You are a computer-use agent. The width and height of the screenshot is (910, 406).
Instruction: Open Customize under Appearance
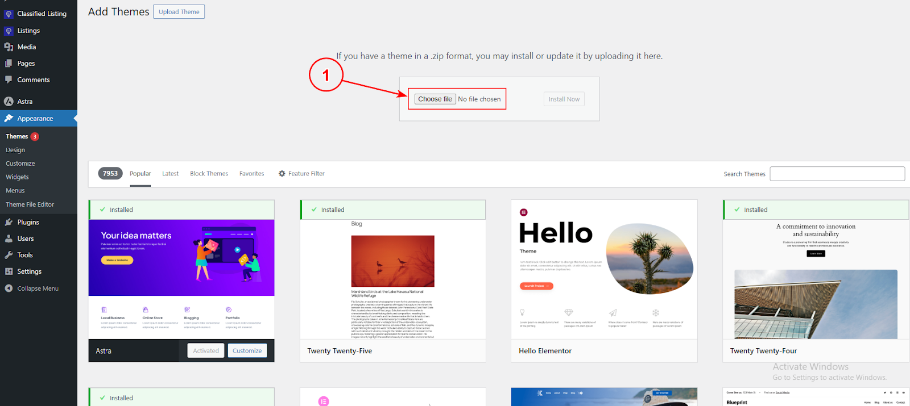(20, 164)
